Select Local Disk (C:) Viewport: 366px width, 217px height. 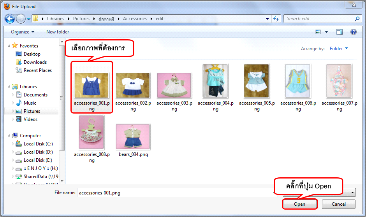38,144
